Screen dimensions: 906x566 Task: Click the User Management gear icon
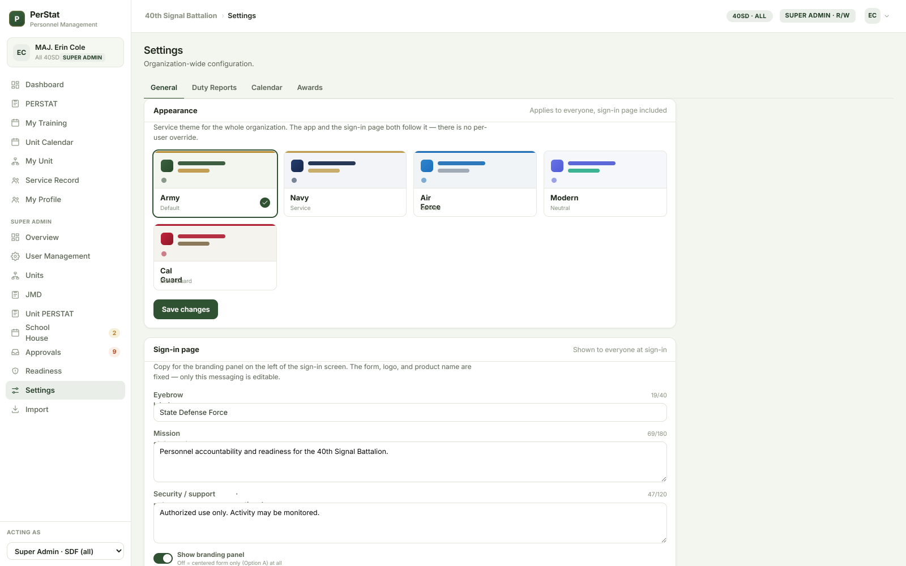[x=15, y=256]
